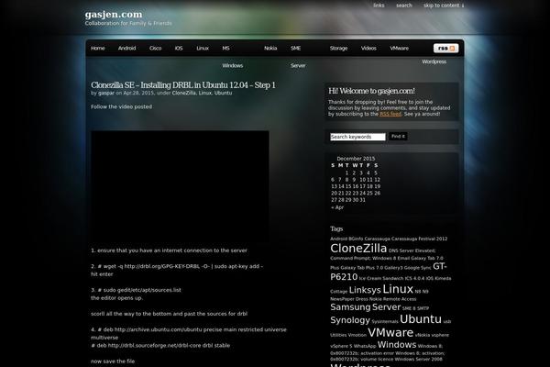This screenshot has width=550, height=367.
Task: Open the 'DNS Server' tag
Action: click(401, 250)
